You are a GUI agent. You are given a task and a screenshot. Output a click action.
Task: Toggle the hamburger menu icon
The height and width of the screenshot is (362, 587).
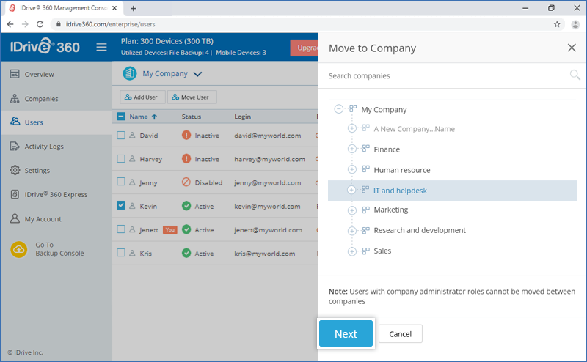pyautogui.click(x=101, y=47)
